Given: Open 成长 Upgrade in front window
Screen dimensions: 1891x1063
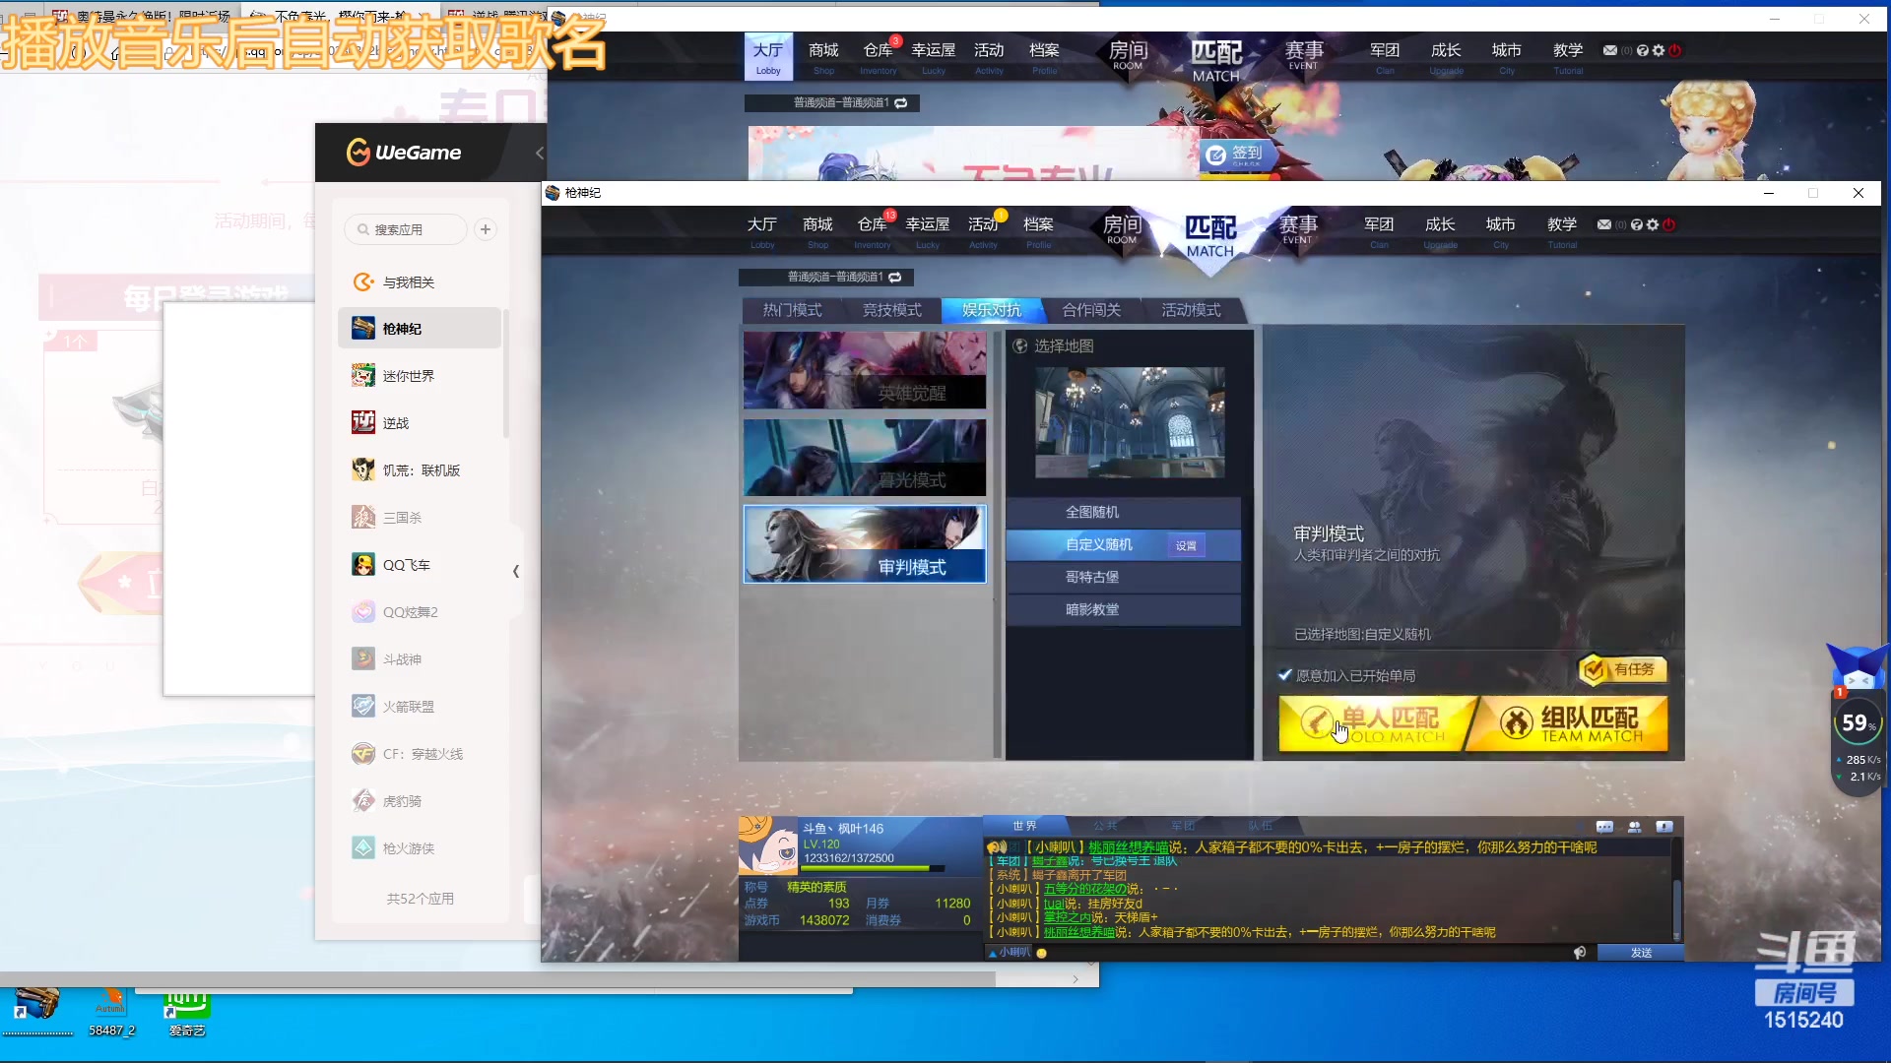Looking at the screenshot, I should coord(1440,231).
